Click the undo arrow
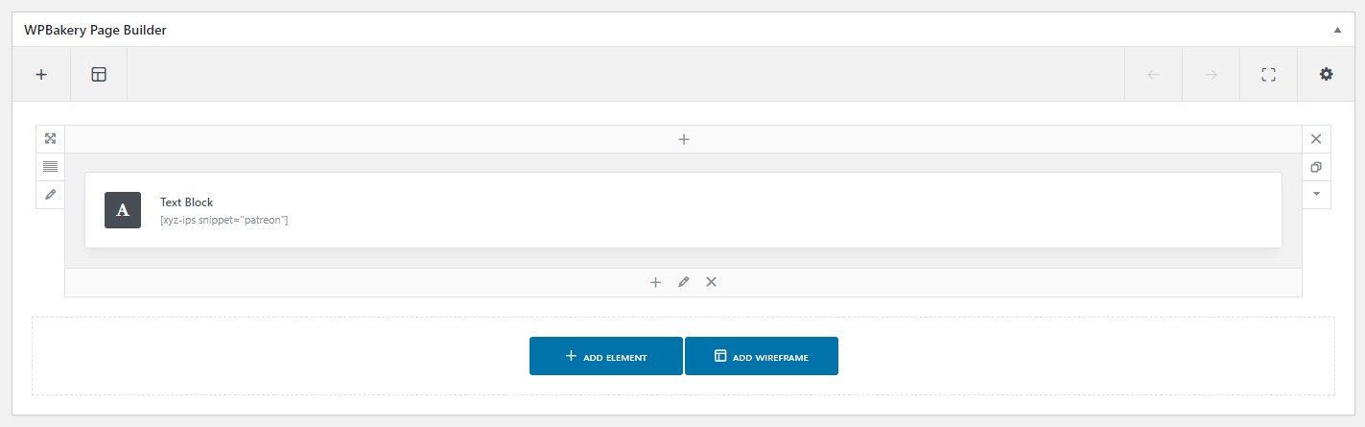 click(1153, 74)
